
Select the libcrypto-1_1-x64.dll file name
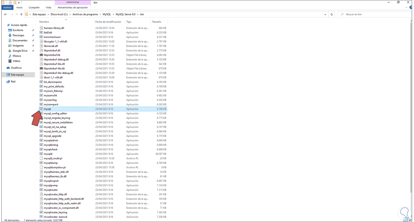point(55,42)
